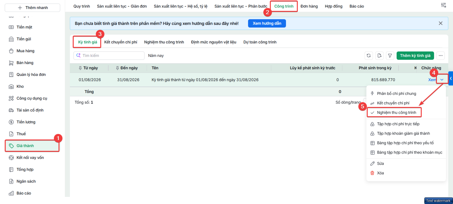The height and width of the screenshot is (204, 453).
Task: Expand the collapsed right side panel
Action: click(x=451, y=78)
